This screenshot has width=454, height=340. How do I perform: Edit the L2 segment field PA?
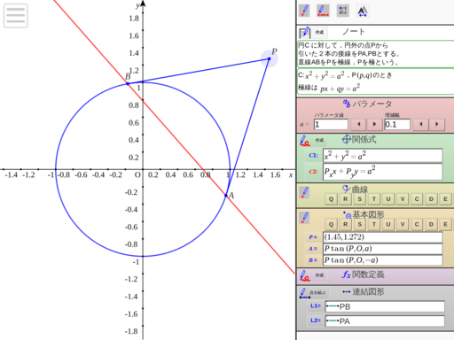(385, 321)
